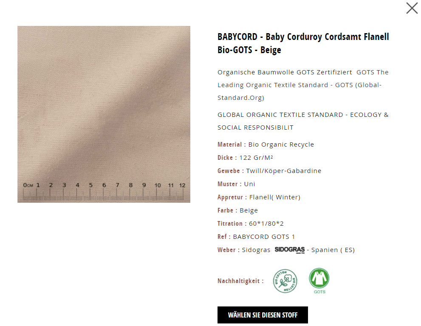Open the beige fabric swatch image
Screen dimensions: 421x326
pos(104,114)
